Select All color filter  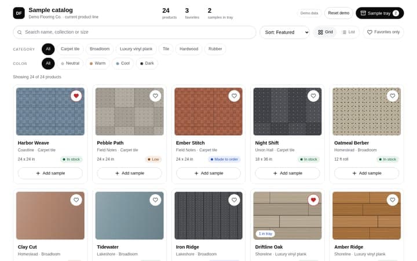coord(48,63)
